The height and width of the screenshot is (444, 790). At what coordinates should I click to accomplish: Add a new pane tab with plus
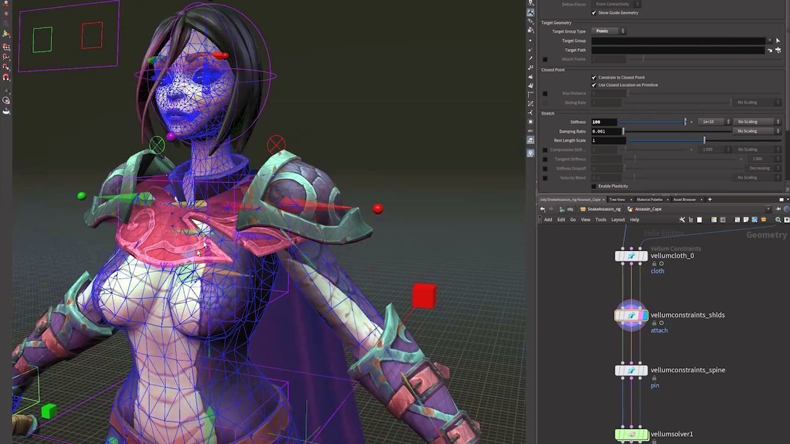[x=710, y=199]
